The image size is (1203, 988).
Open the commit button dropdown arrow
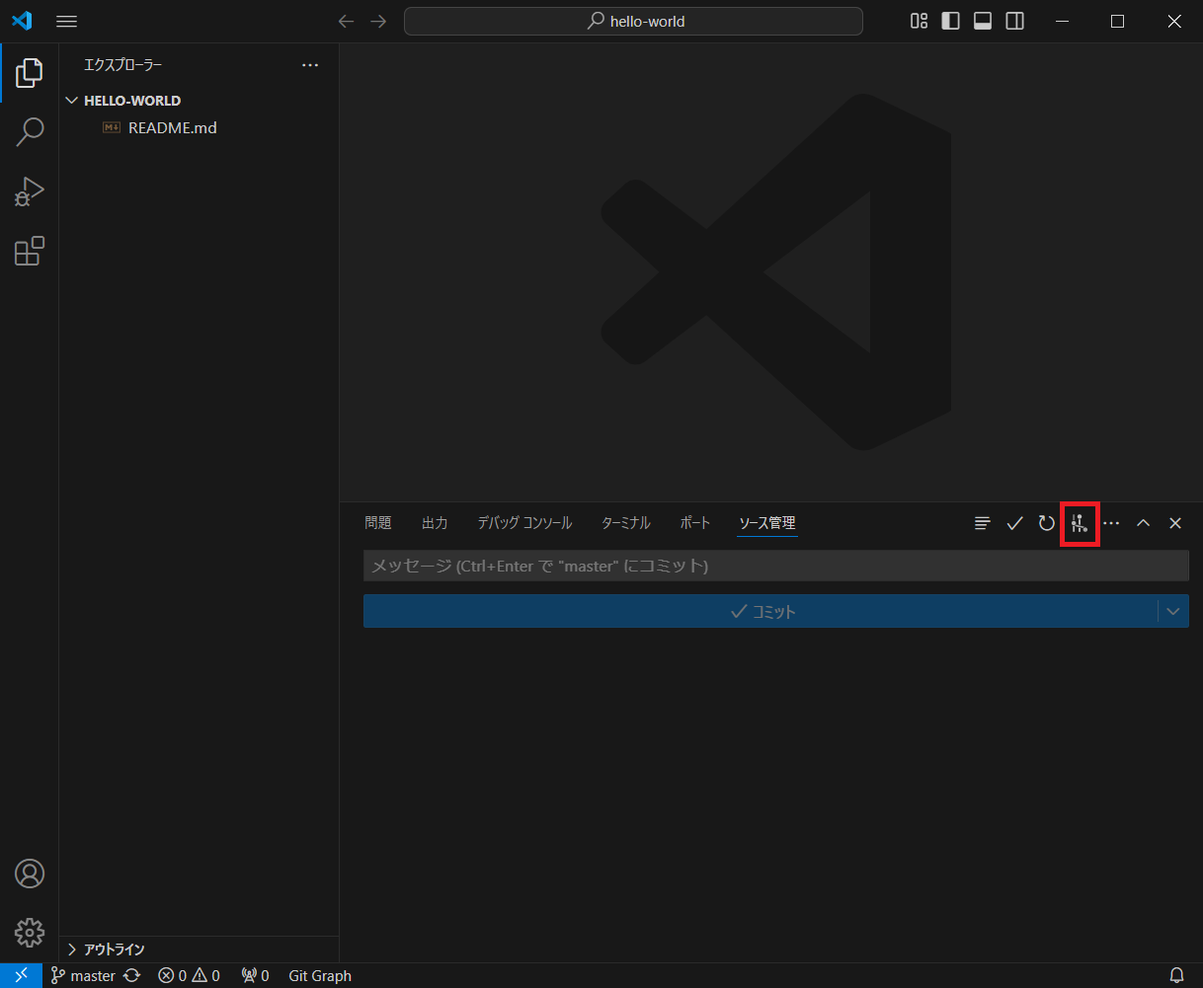(1173, 611)
